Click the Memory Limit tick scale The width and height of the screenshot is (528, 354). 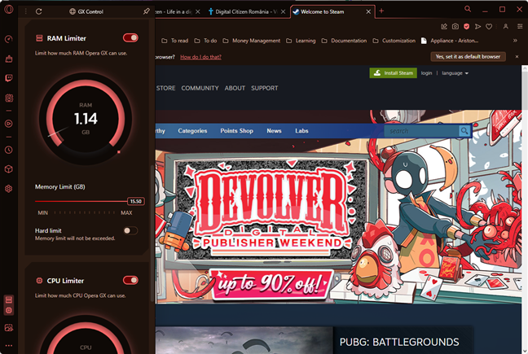click(x=85, y=212)
